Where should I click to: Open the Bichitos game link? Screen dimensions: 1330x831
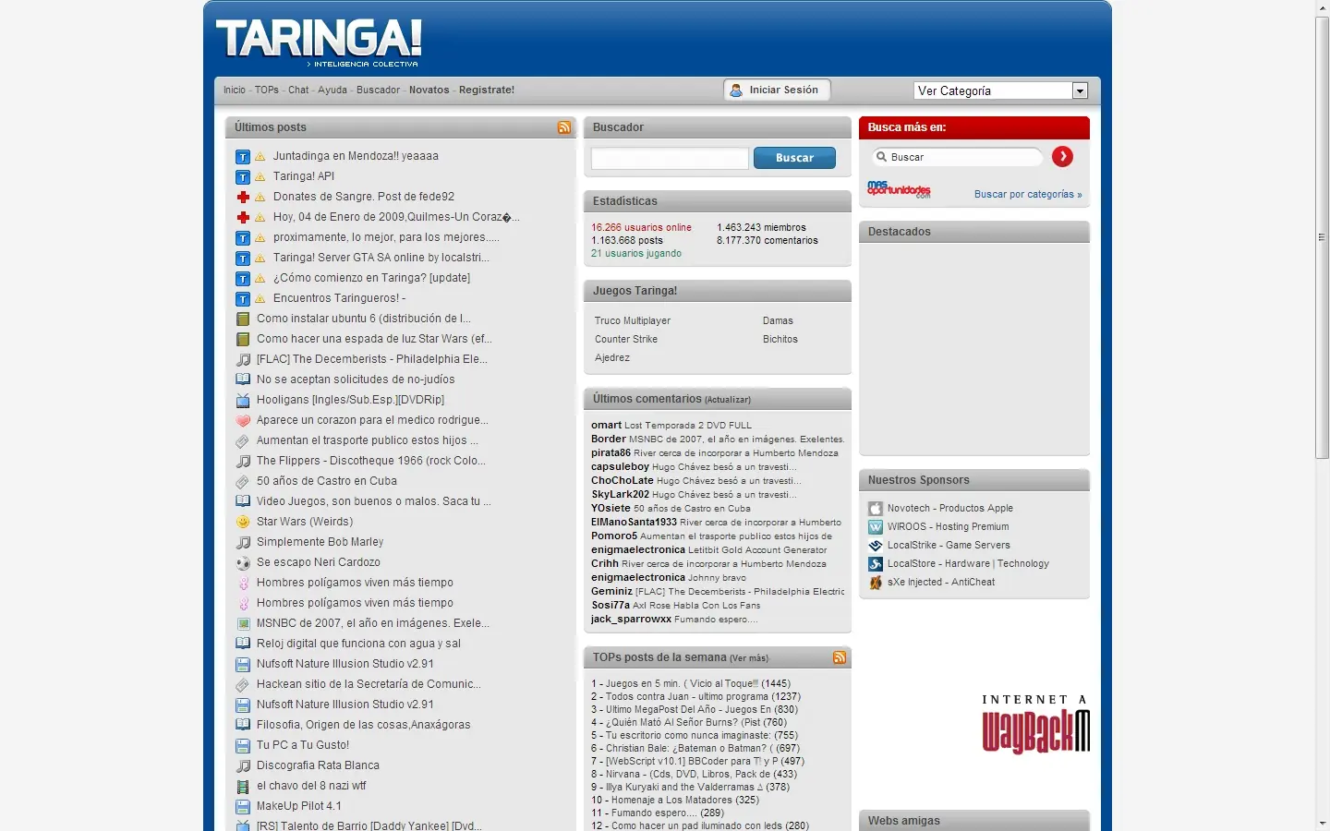tap(780, 339)
